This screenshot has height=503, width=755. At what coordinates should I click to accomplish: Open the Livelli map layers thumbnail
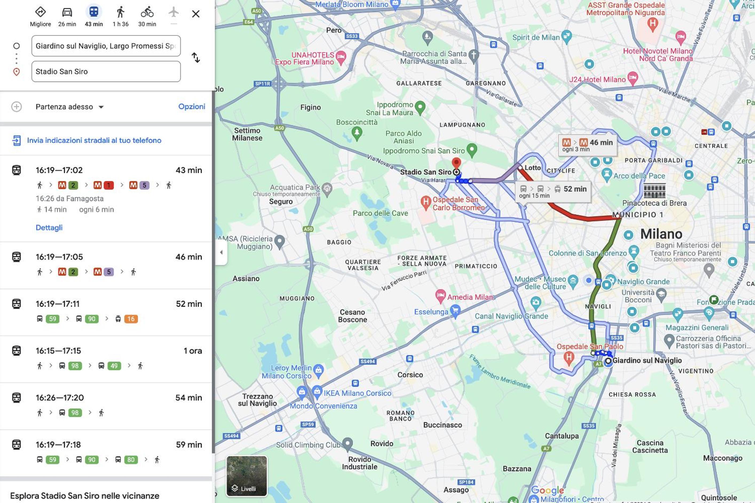click(x=247, y=476)
